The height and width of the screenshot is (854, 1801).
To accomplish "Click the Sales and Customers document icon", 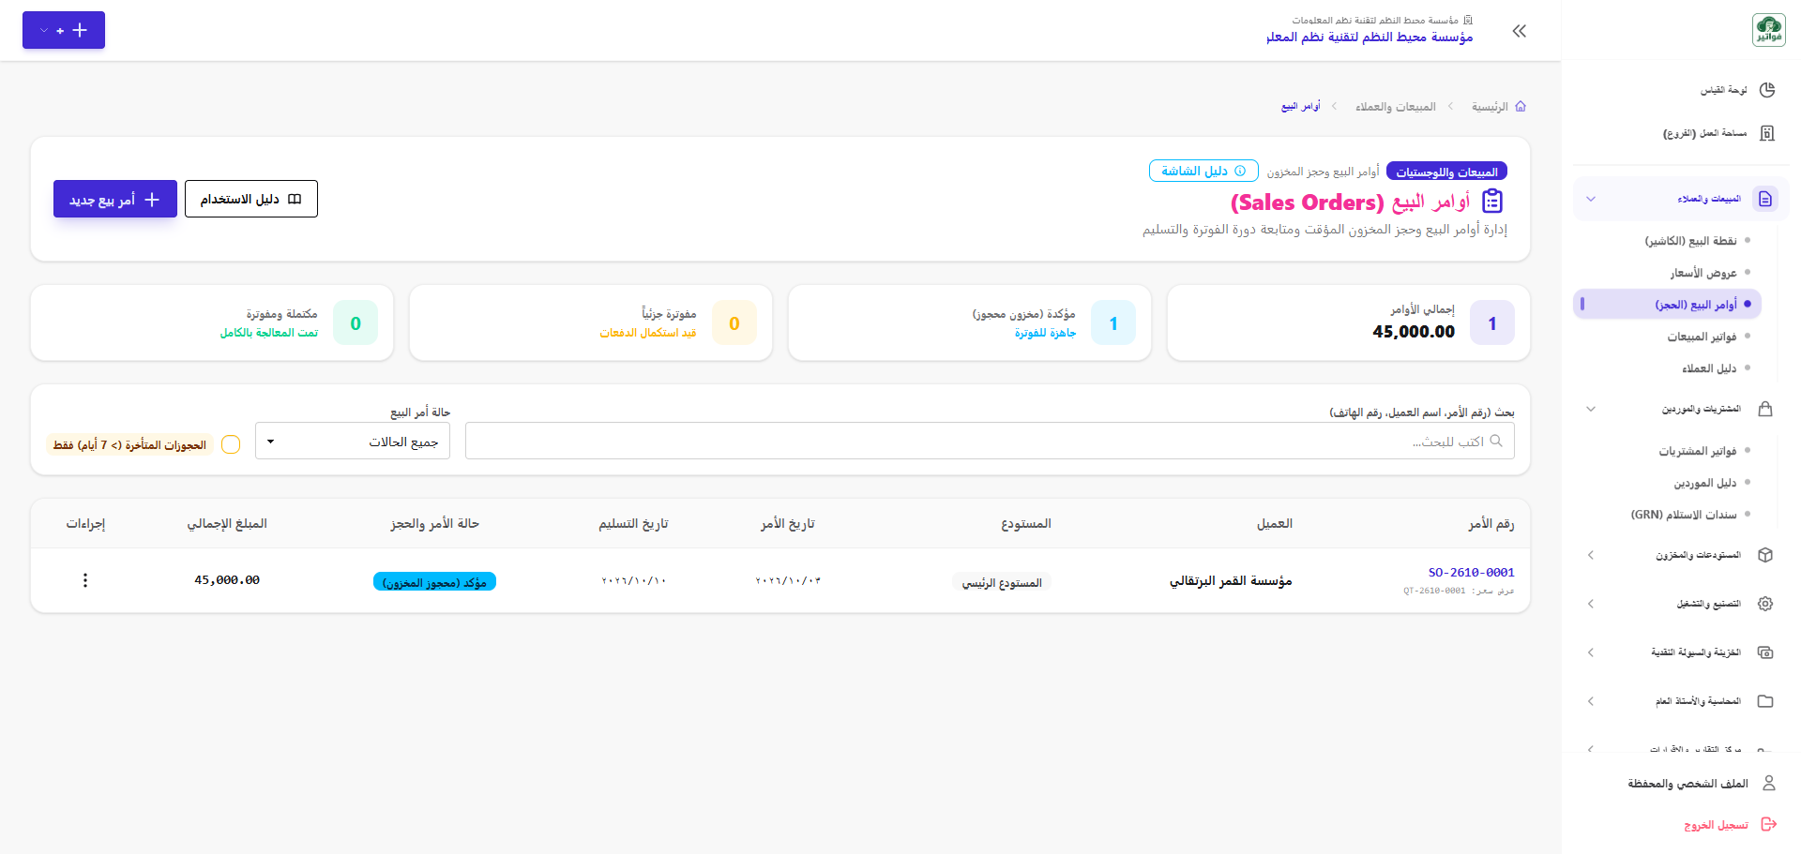I will coord(1765,199).
